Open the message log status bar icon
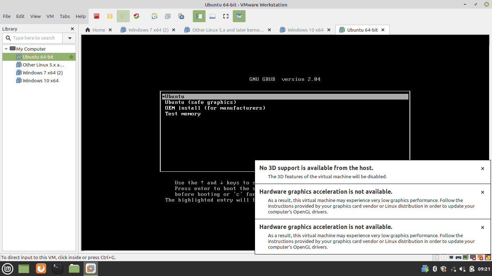Image resolution: width=492 pixels, height=276 pixels. (488, 257)
